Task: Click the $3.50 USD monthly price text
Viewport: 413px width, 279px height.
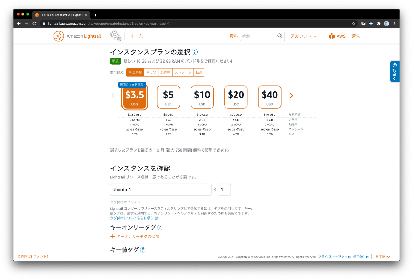Action: 135,115
